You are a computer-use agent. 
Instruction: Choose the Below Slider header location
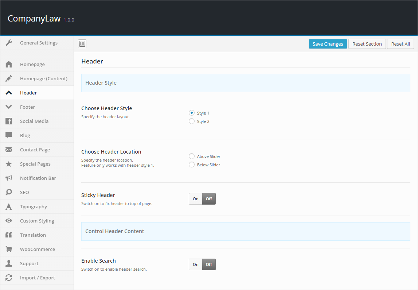tap(192, 165)
